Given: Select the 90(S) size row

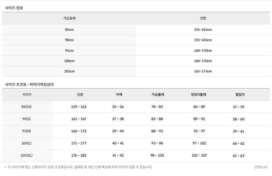Looking at the screenshot, I should [27, 119].
